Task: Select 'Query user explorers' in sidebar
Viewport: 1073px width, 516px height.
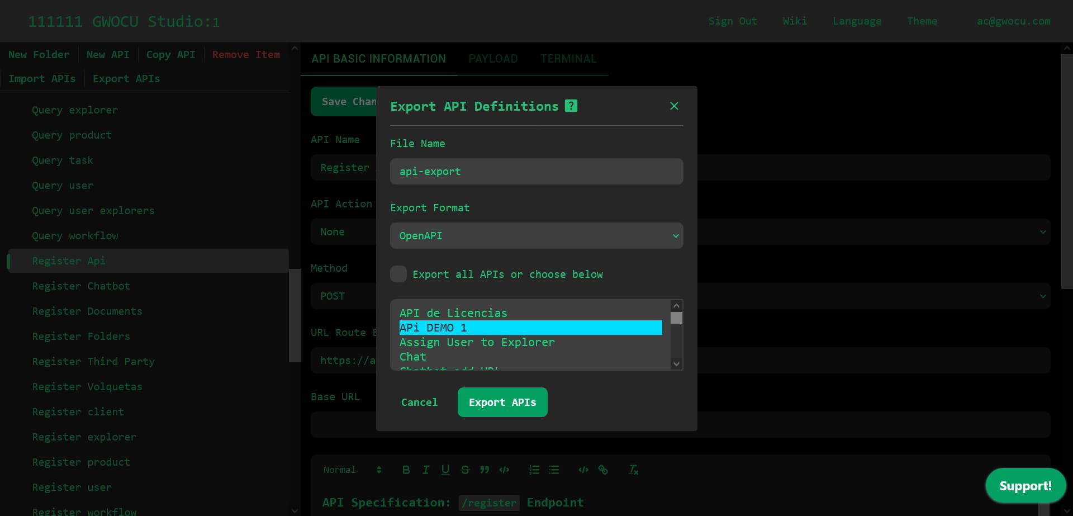Action: click(93, 211)
